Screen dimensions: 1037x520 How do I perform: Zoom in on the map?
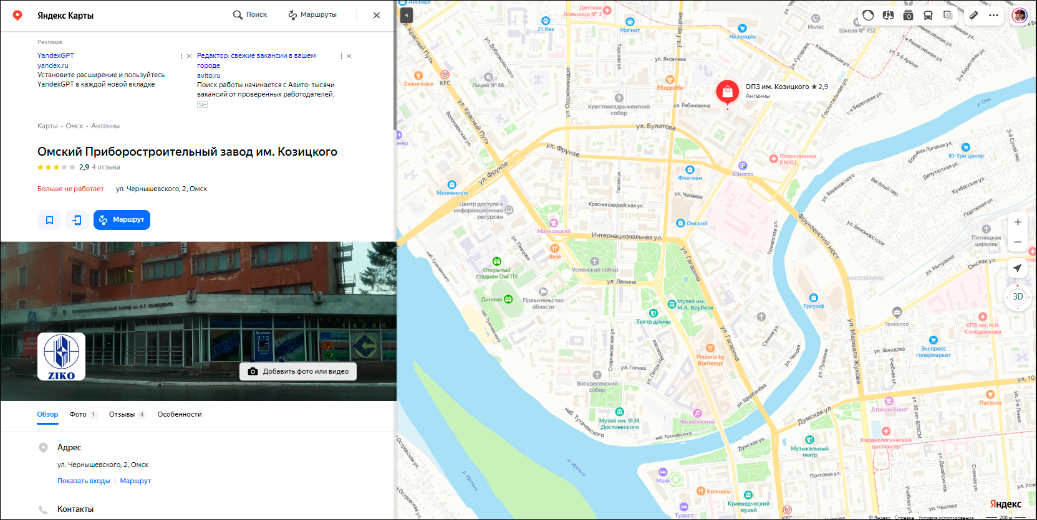1018,222
